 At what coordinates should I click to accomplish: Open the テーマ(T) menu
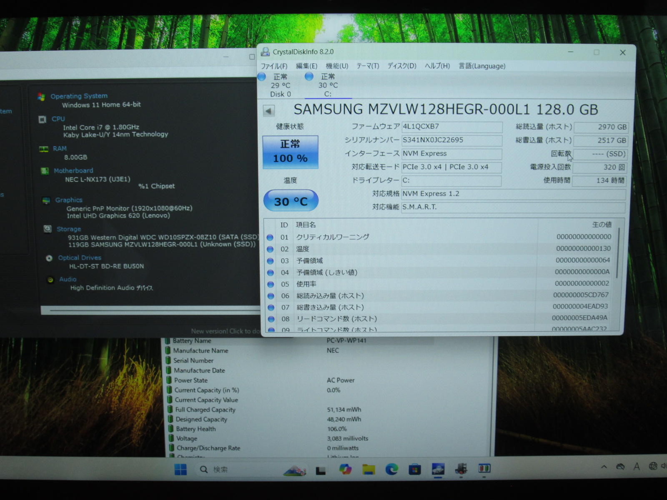pyautogui.click(x=368, y=66)
